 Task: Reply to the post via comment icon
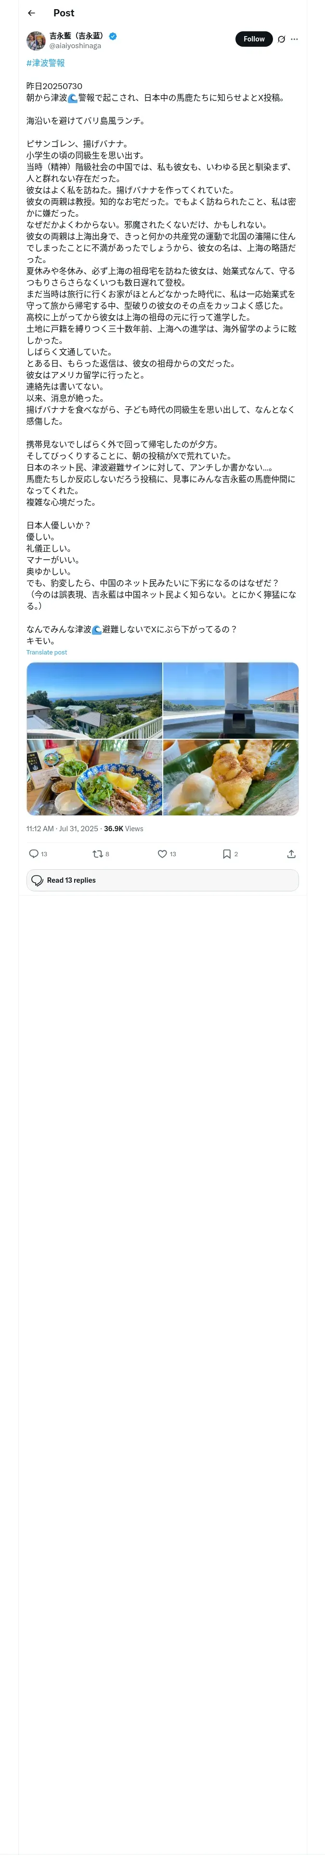pyautogui.click(x=33, y=853)
